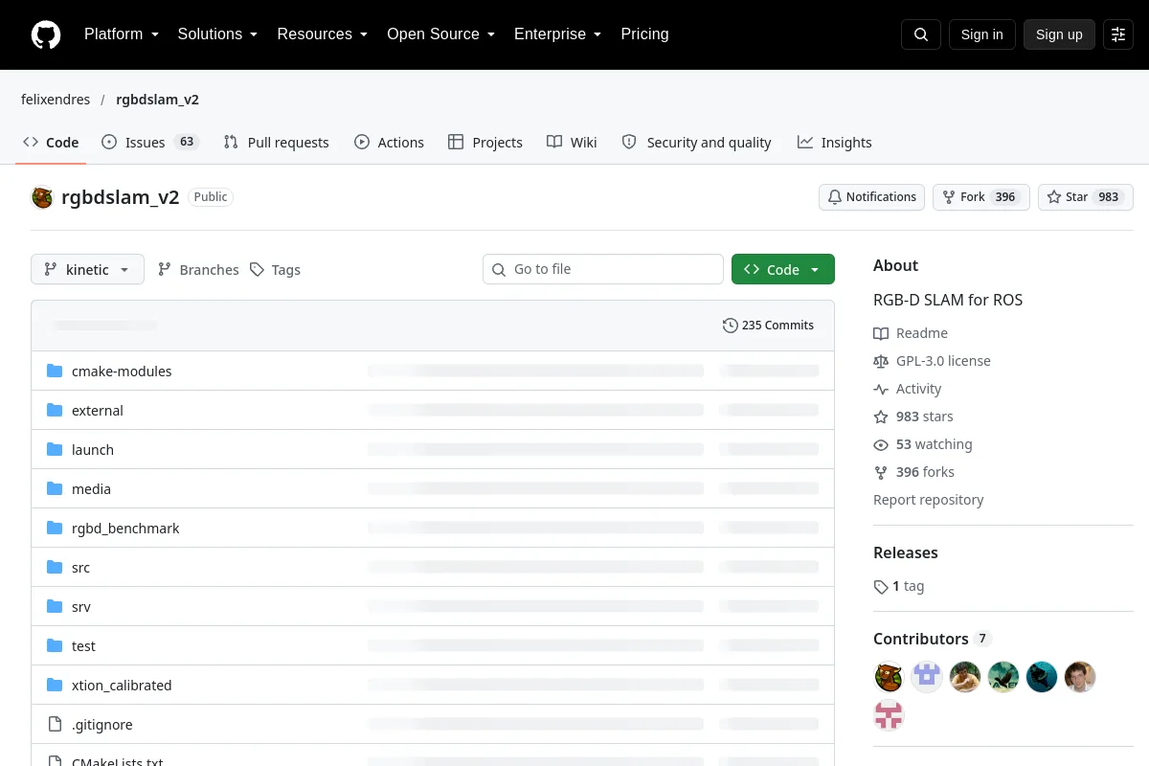
Task: Click the third contributor avatar
Action: click(965, 677)
